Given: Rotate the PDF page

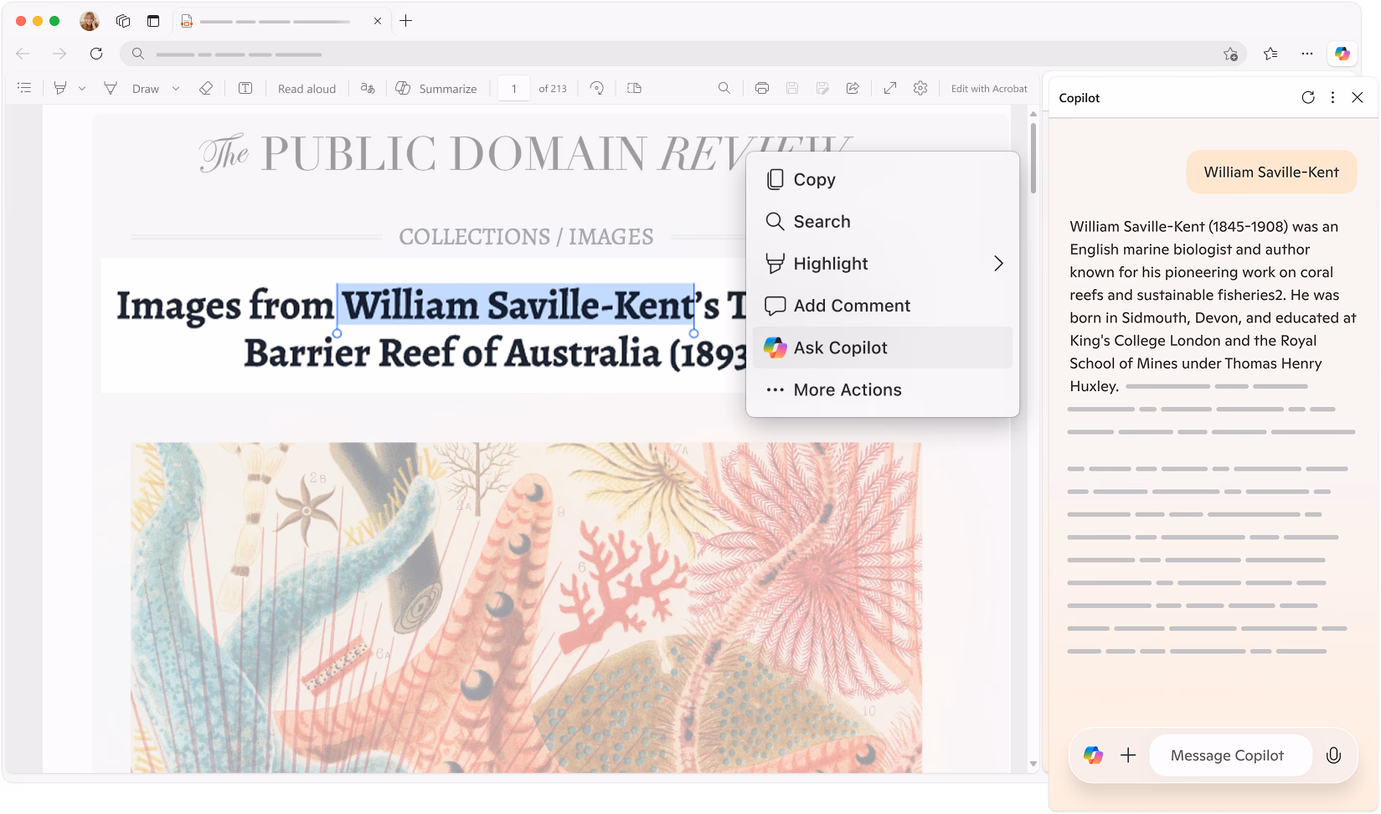Looking at the screenshot, I should [597, 88].
